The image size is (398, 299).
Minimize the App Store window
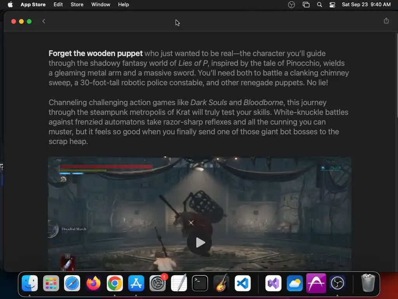(x=21, y=21)
